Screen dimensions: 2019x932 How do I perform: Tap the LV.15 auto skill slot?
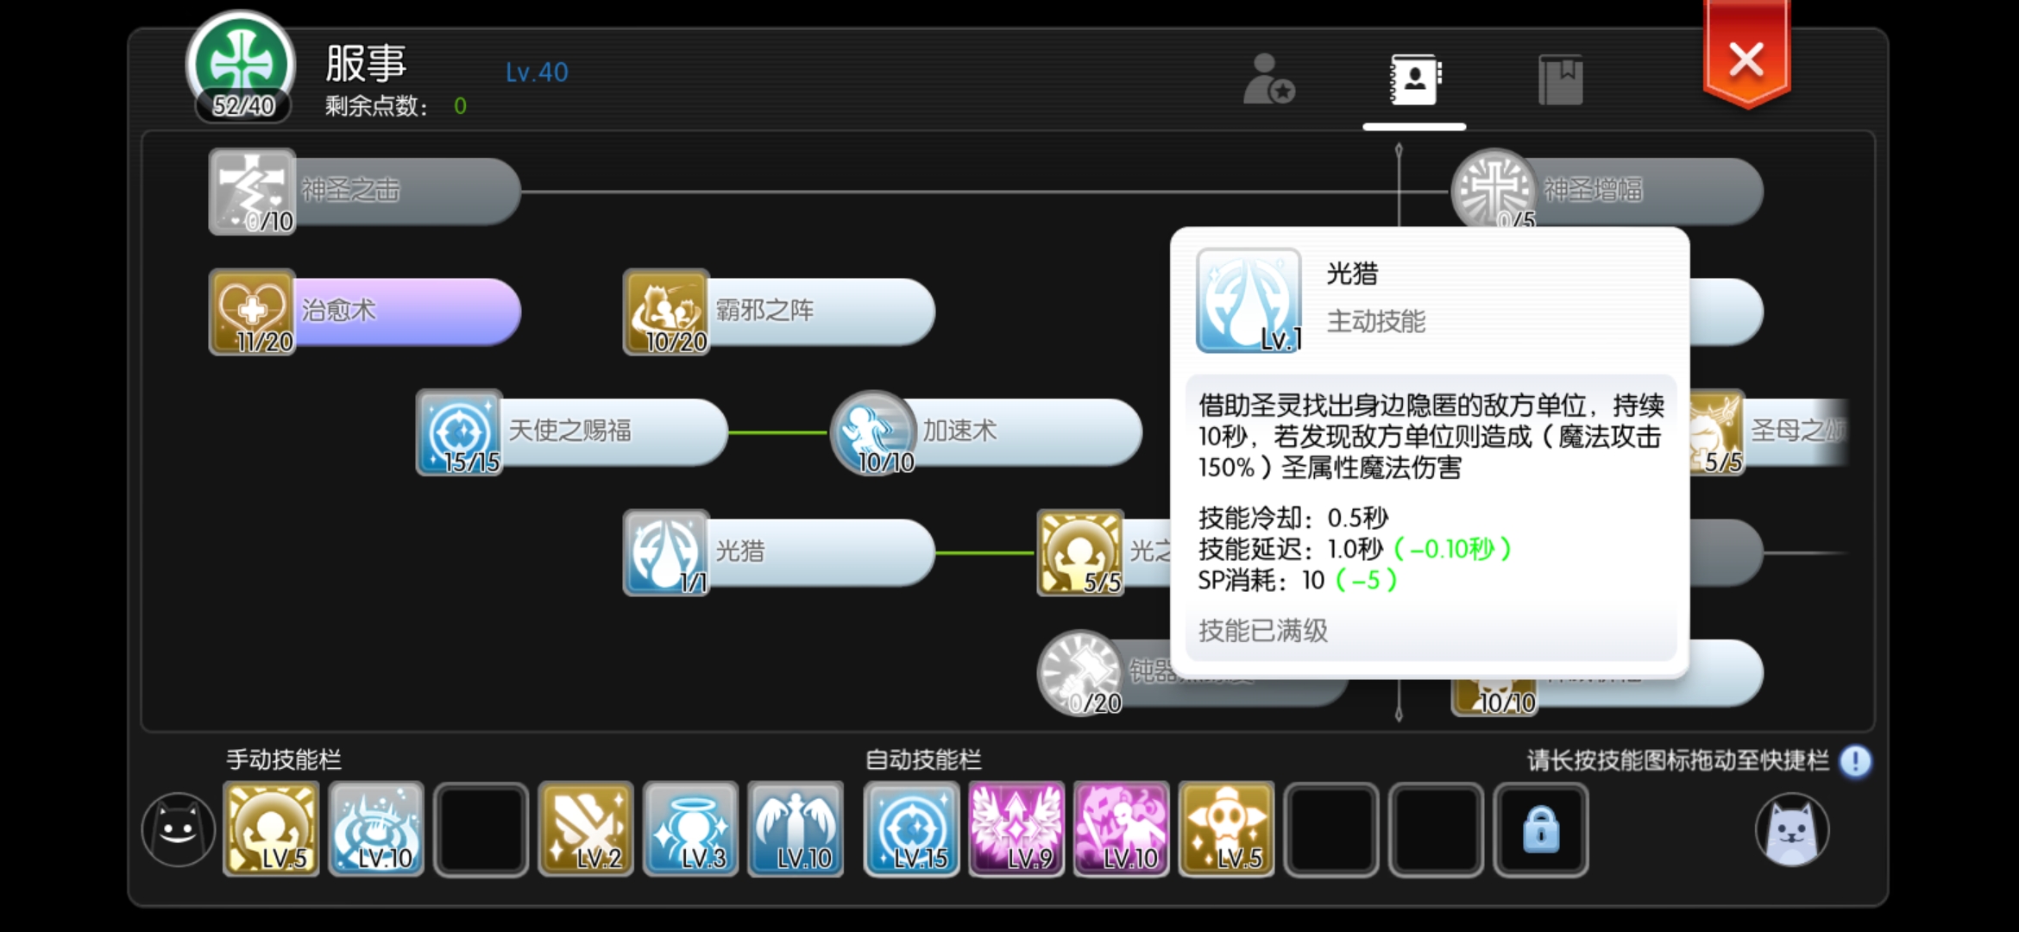(x=911, y=829)
